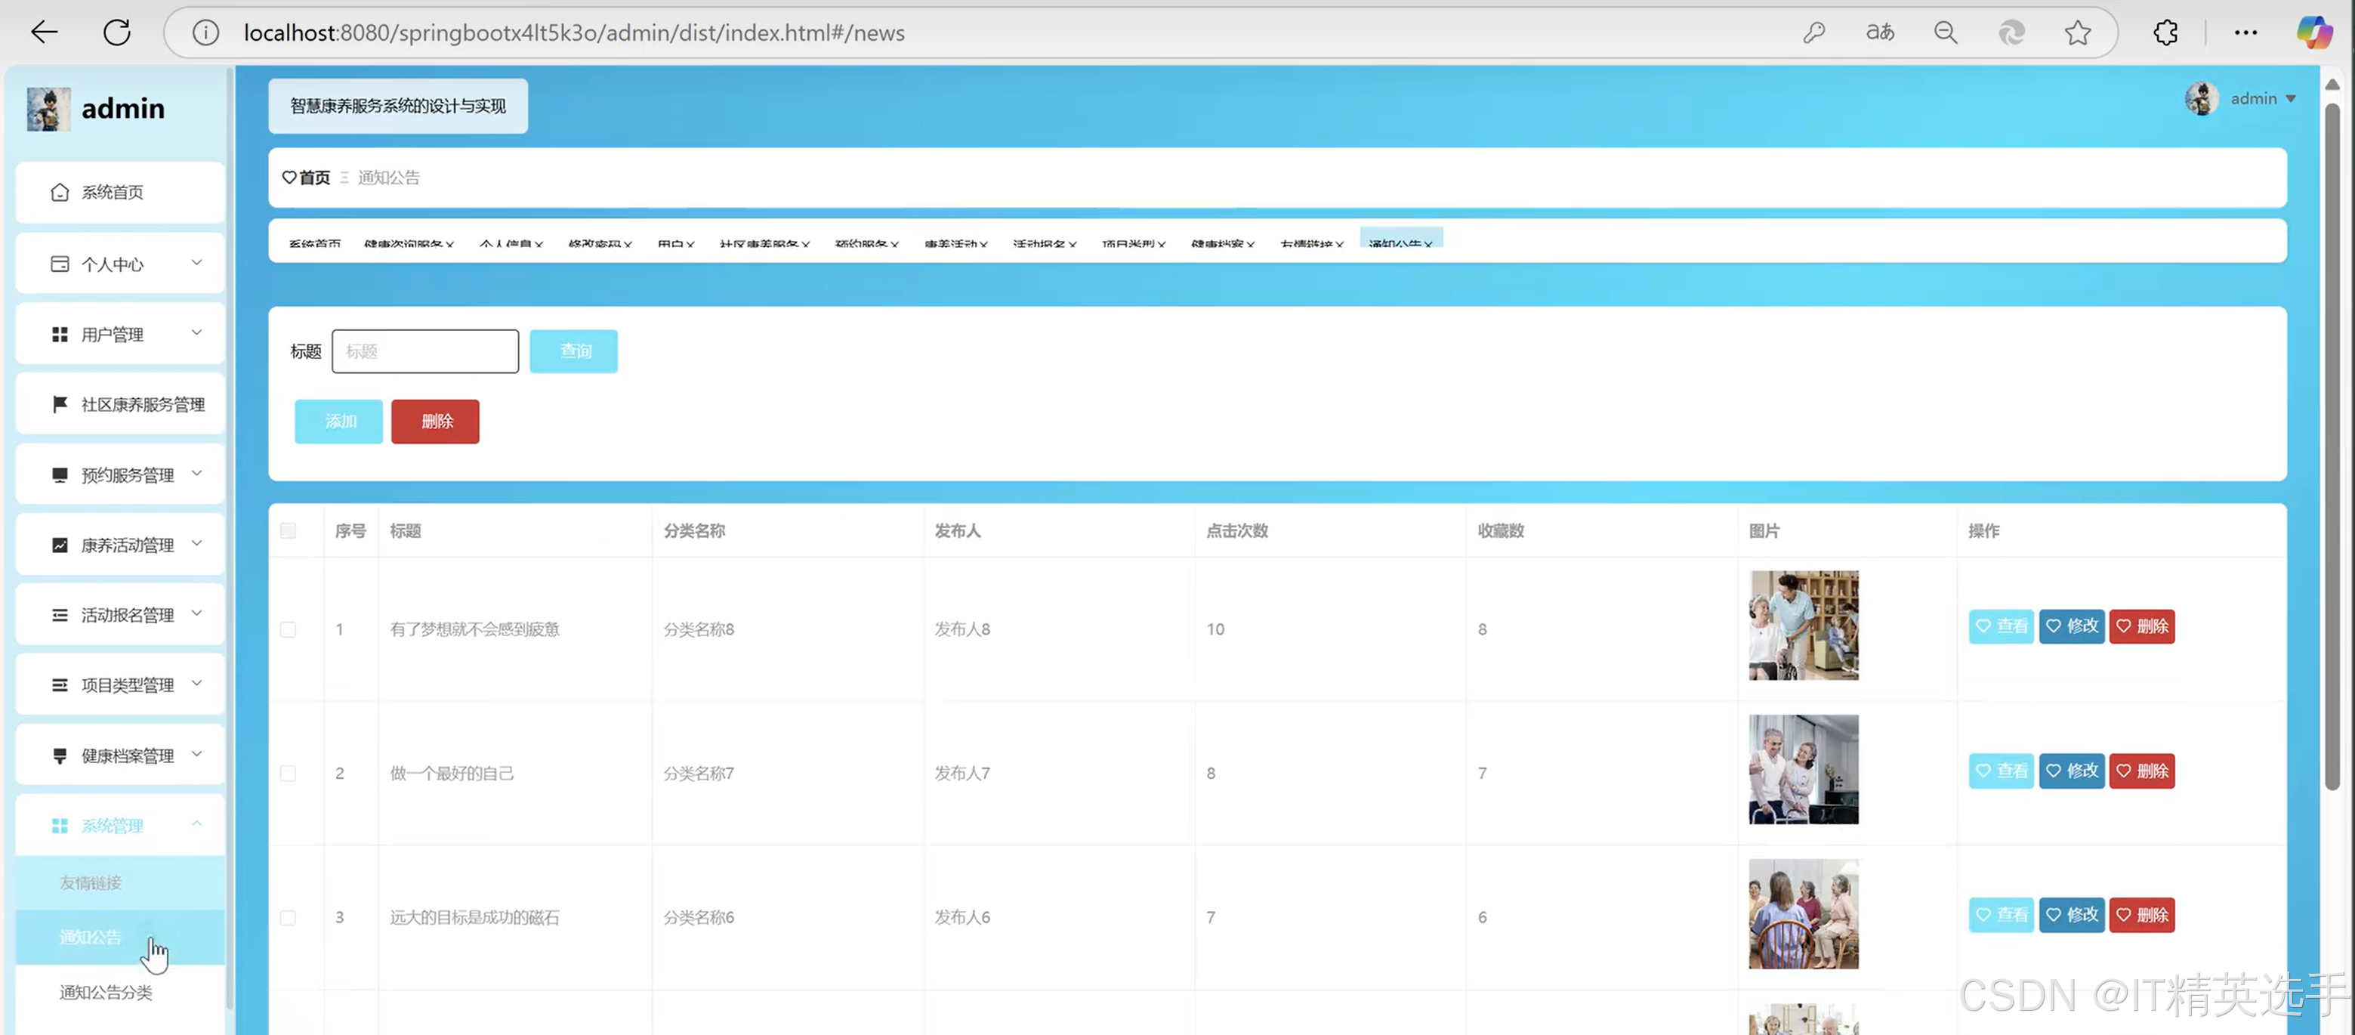Click 删除 for row 2 做一个最好的自己
Viewport: 2355px width, 1035px height.
coord(2142,771)
